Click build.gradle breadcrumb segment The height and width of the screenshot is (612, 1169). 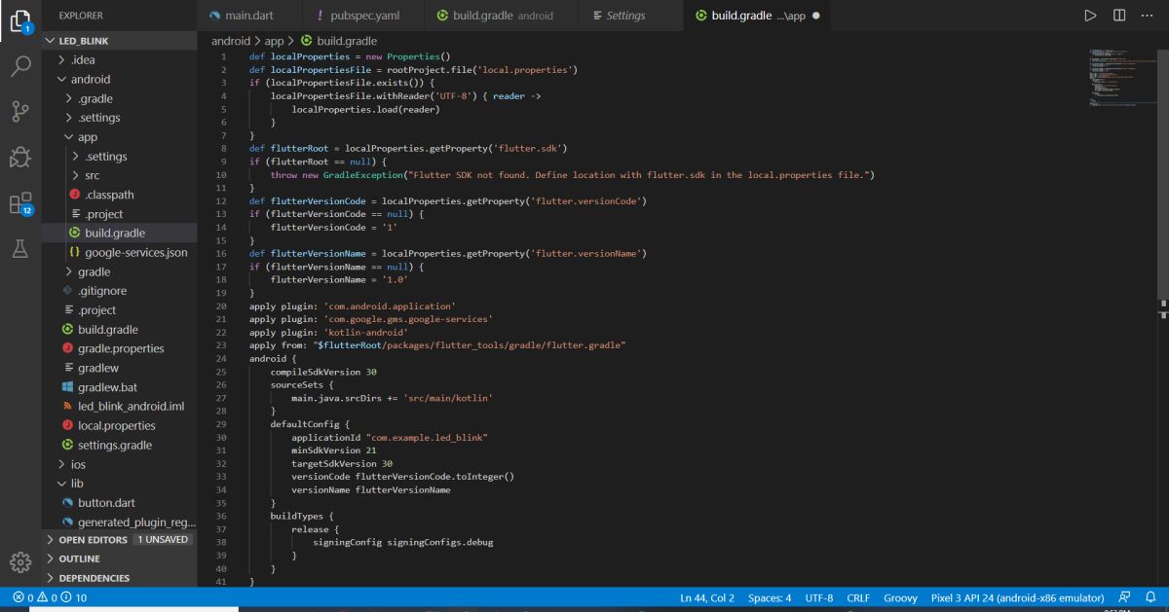[x=337, y=41]
